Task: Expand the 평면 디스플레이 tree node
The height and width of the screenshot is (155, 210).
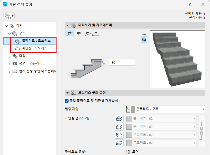Action: pyautogui.click(x=9, y=64)
